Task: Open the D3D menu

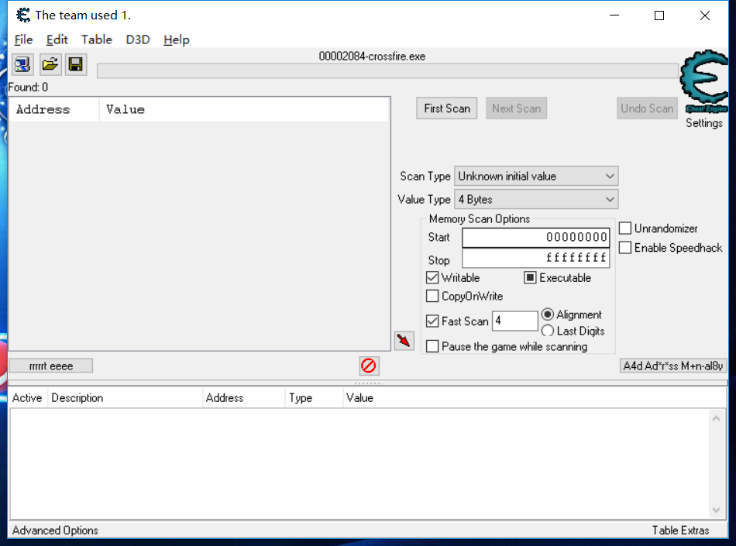Action: (x=138, y=39)
